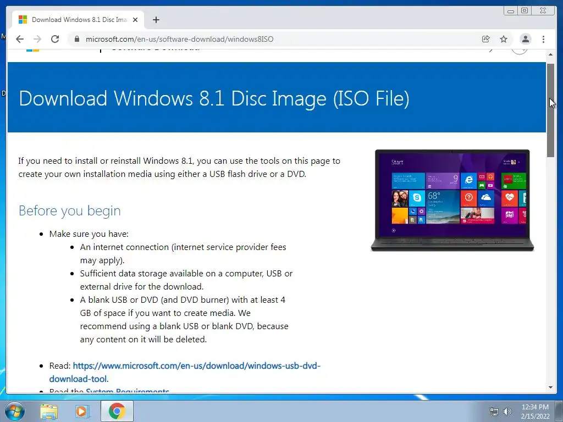
Task: View site security lock info
Action: [76, 39]
